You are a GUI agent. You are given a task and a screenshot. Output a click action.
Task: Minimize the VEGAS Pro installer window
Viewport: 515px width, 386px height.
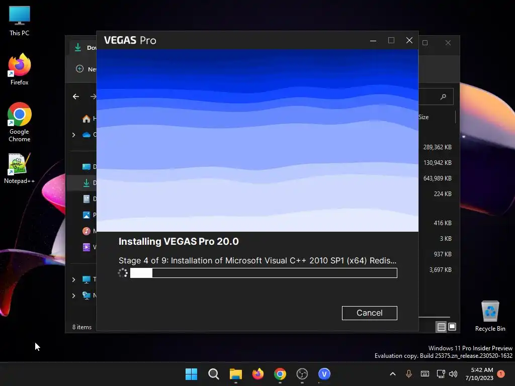pyautogui.click(x=373, y=40)
